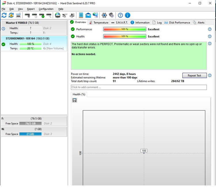Click the 'No actions needed.' text

pyautogui.click(x=84, y=54)
